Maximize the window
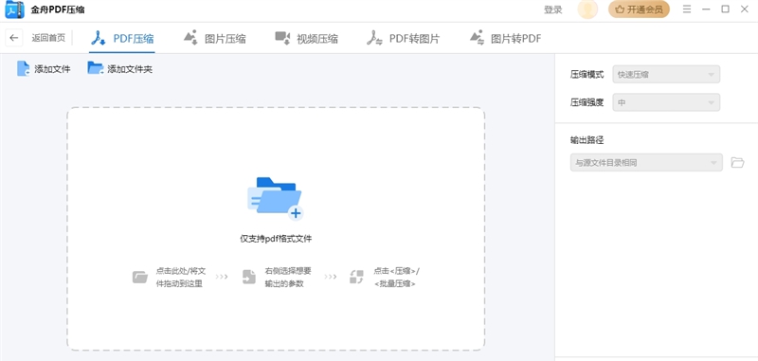This screenshot has width=758, height=361. (x=725, y=9)
